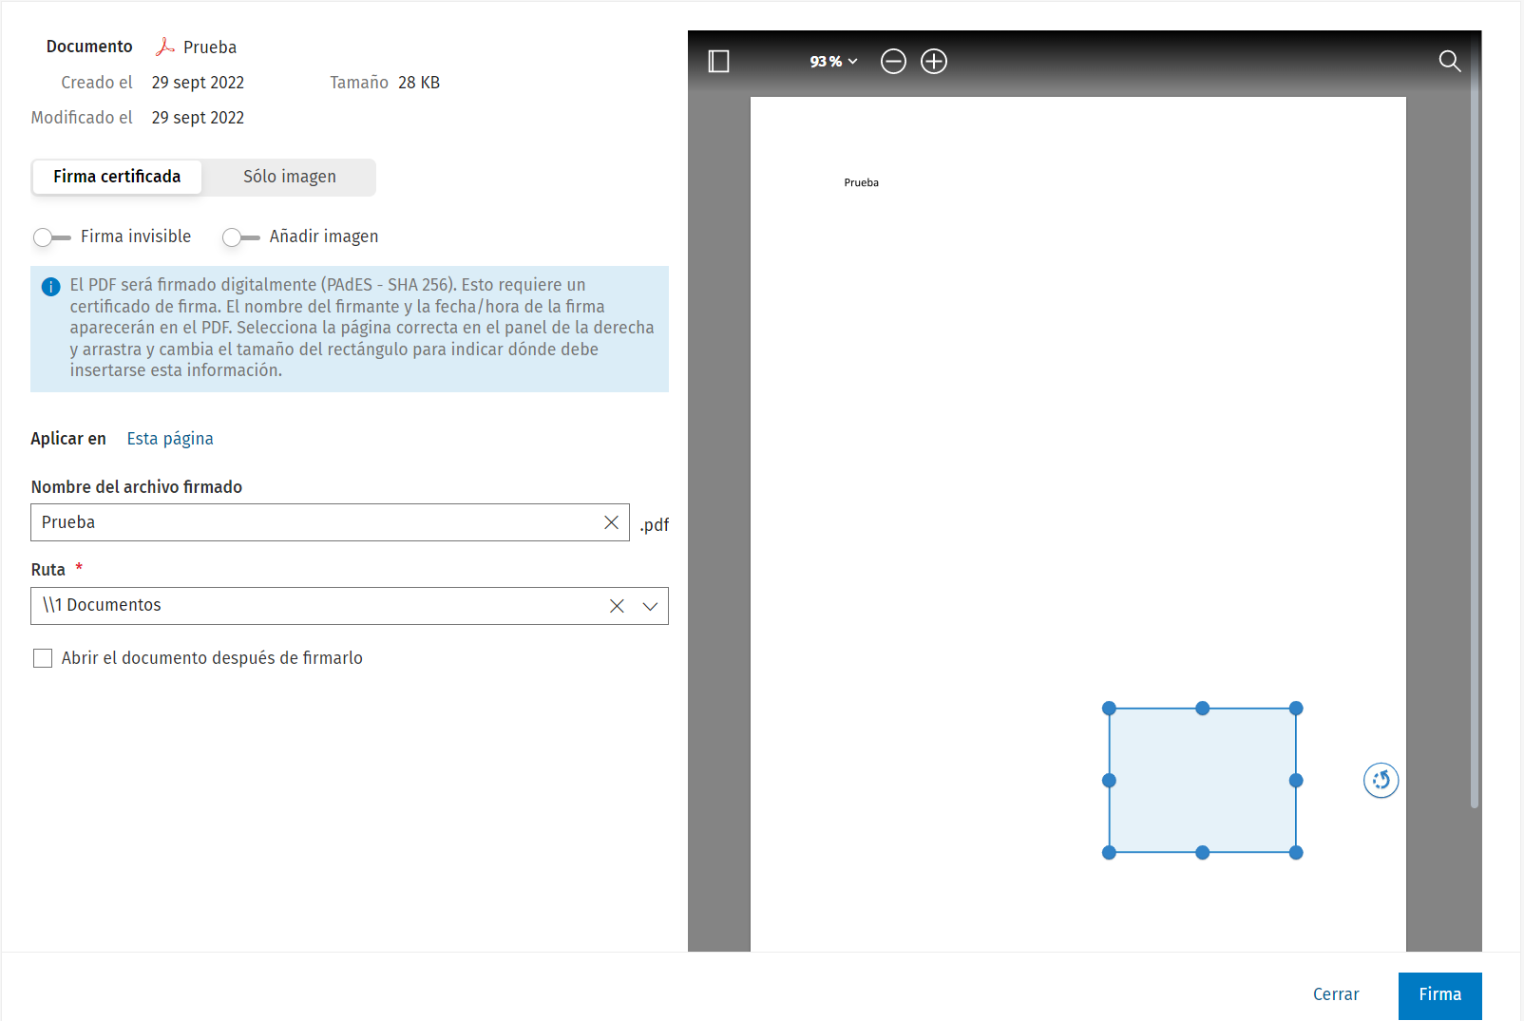
Task: Enable the Firma invisible toggle
Action: pos(51,237)
